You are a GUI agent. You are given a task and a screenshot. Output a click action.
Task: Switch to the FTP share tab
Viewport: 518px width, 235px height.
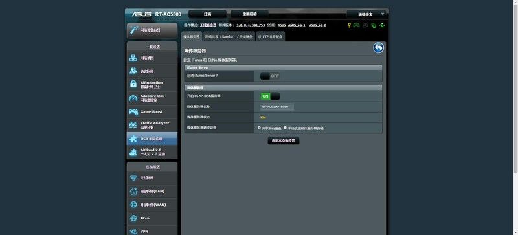pos(271,37)
